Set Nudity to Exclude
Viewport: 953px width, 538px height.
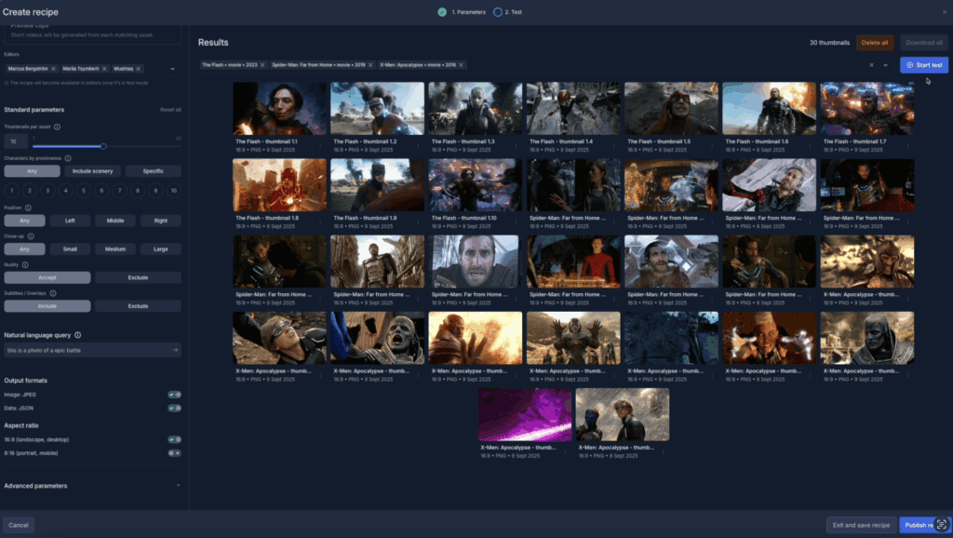138,277
